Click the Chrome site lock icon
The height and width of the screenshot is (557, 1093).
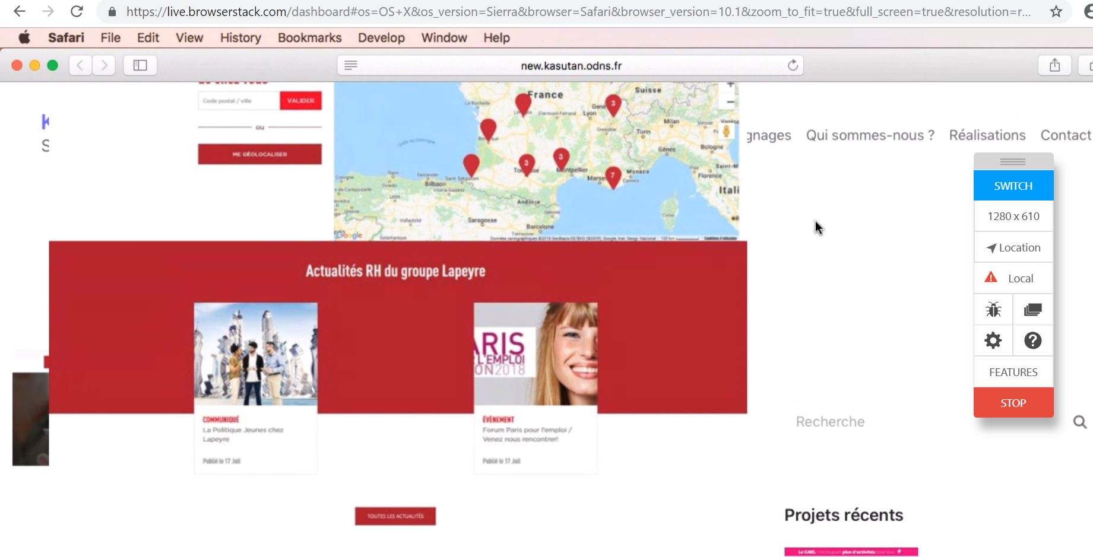112,11
